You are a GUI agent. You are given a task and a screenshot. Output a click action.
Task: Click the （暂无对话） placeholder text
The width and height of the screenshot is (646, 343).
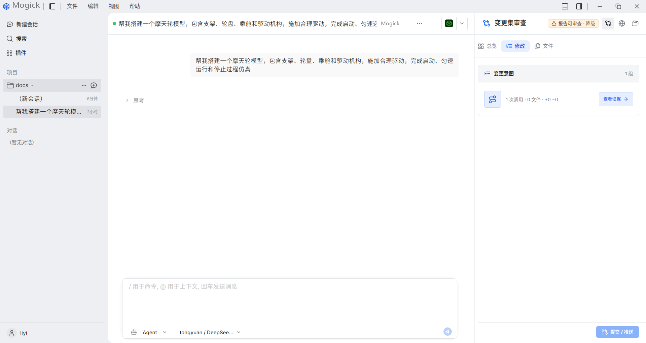coord(22,143)
